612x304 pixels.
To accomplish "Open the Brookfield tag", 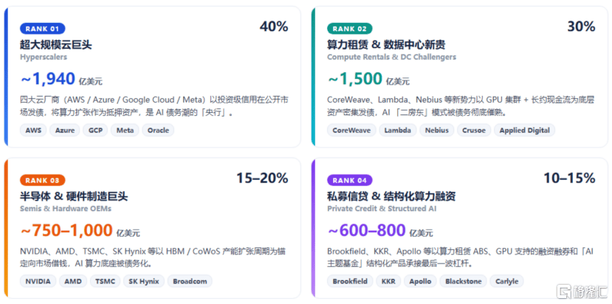I will [350, 281].
